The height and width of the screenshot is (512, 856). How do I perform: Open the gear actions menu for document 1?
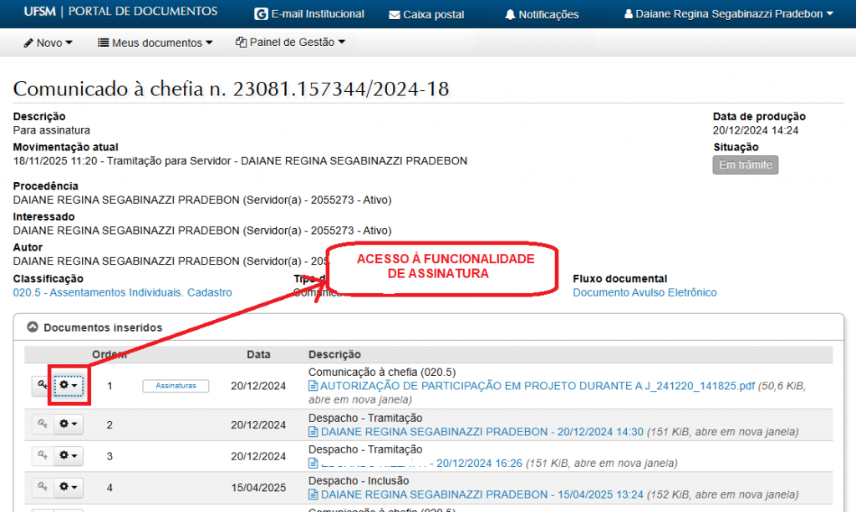(x=69, y=386)
